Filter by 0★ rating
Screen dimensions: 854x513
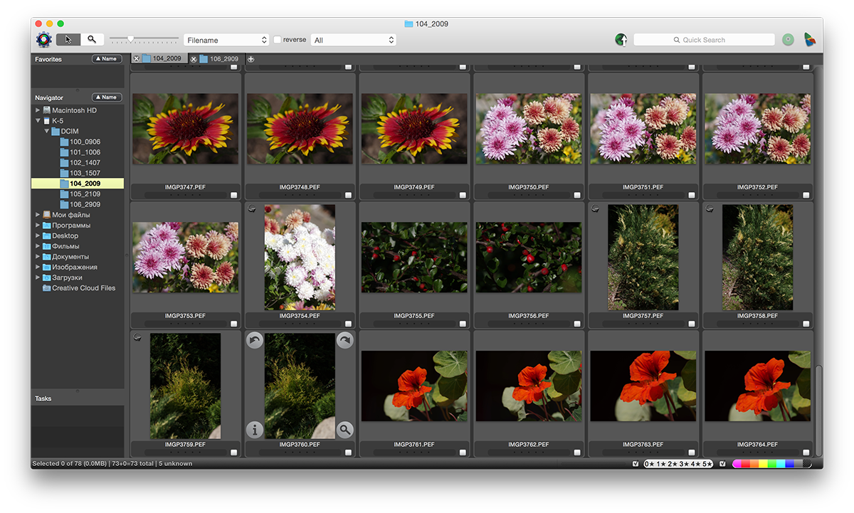(x=650, y=464)
